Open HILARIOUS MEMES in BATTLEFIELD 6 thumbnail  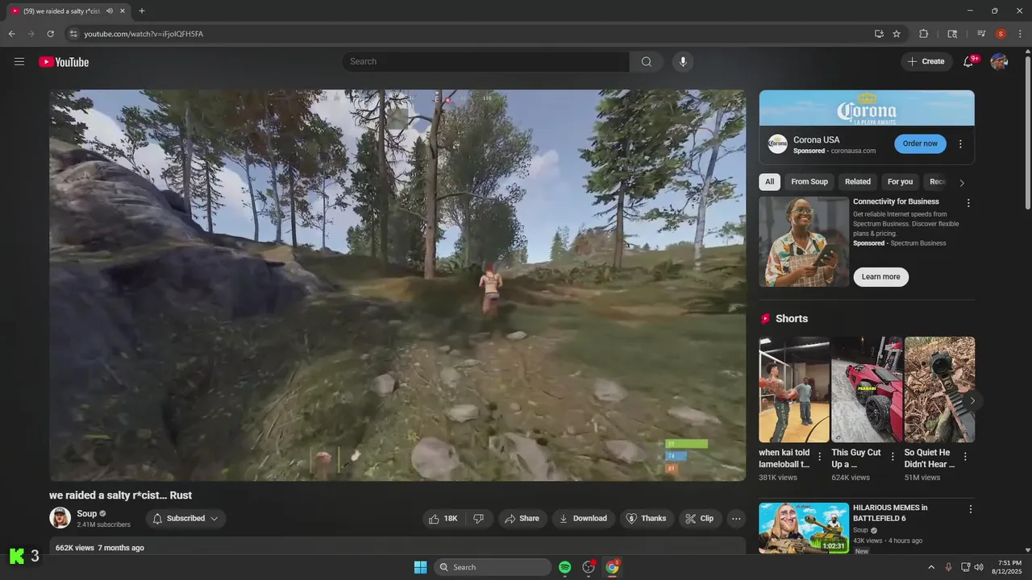click(804, 528)
